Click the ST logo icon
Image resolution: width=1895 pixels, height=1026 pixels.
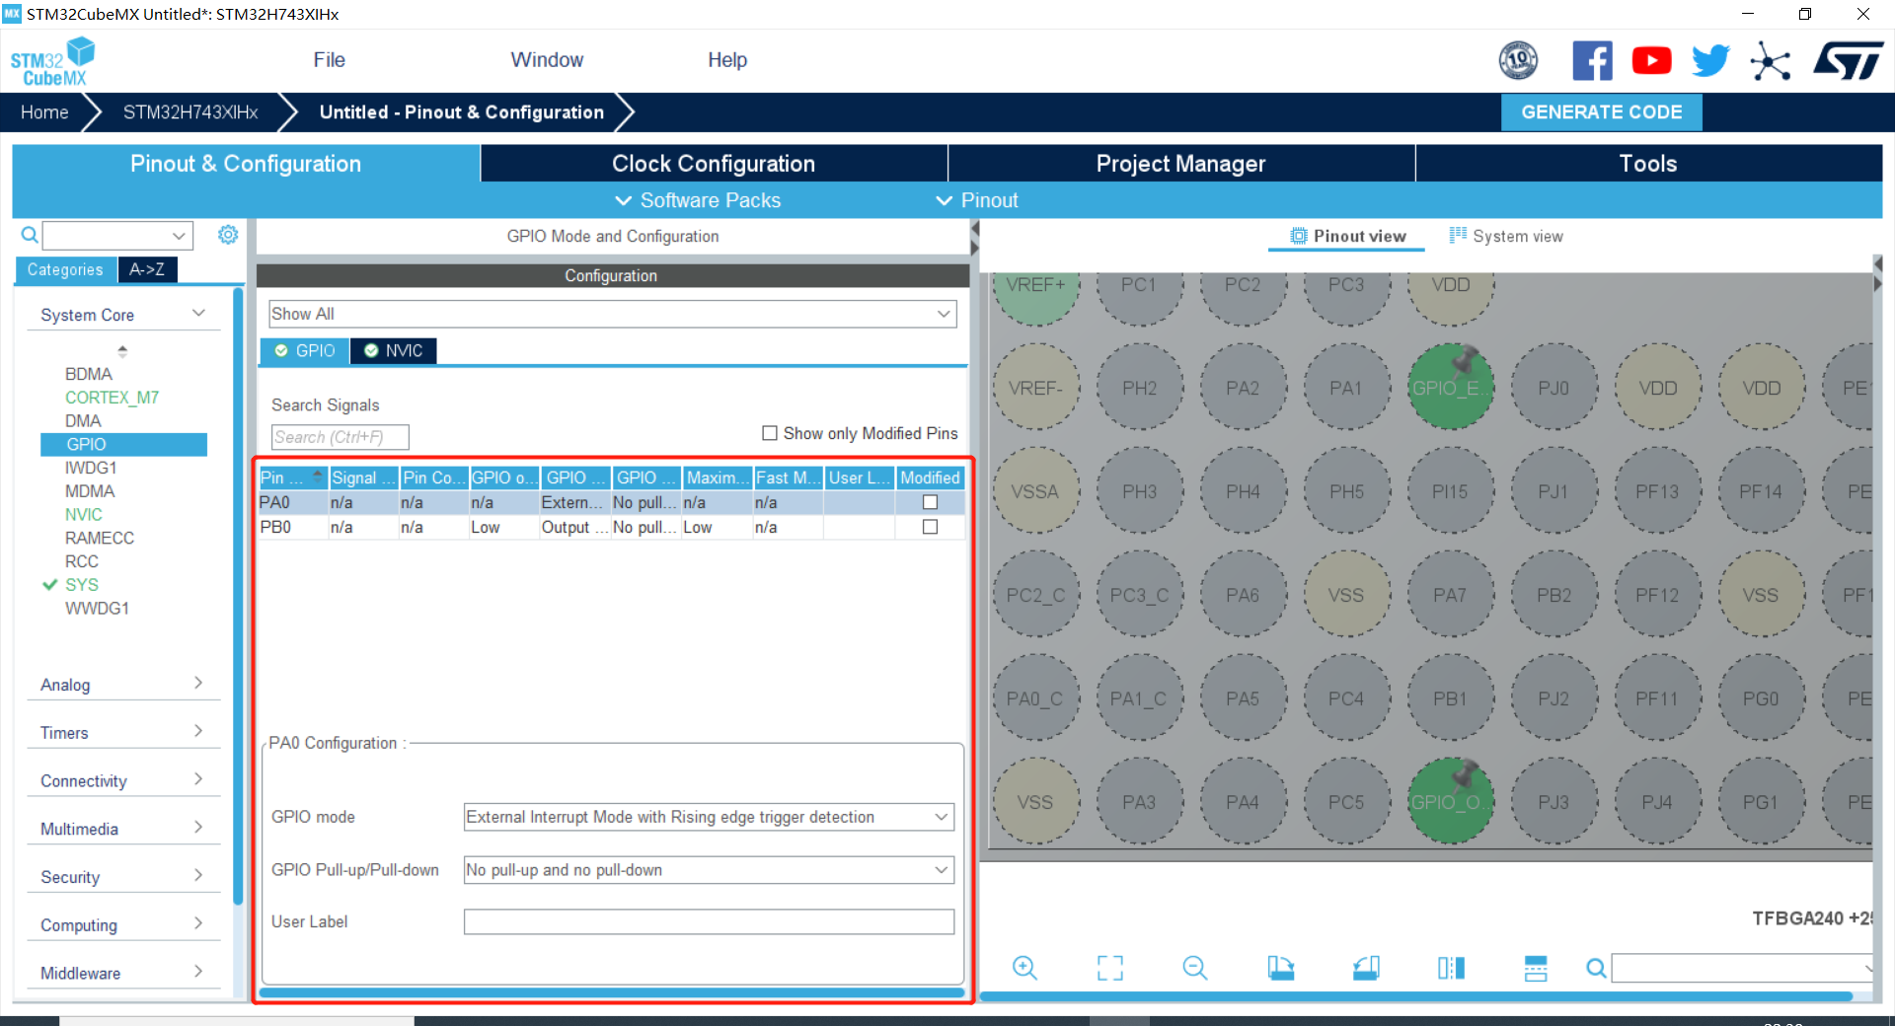[x=1848, y=61]
